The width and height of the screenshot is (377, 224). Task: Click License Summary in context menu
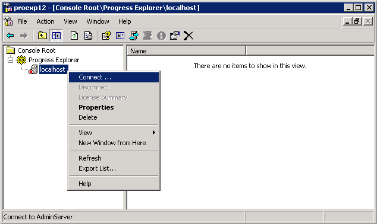[114, 97]
